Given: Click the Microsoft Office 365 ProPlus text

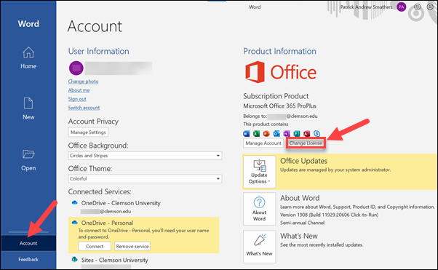Looking at the screenshot, I should pos(279,106).
